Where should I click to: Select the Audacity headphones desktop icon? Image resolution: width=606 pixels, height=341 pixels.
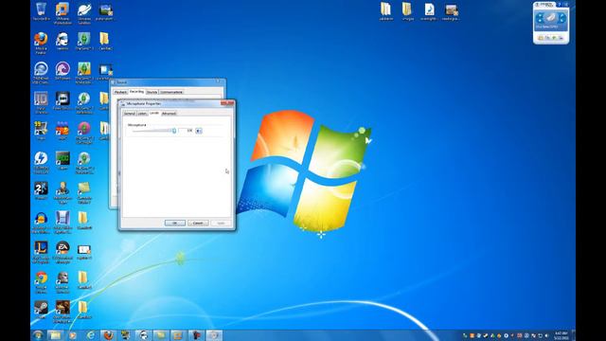(x=41, y=223)
